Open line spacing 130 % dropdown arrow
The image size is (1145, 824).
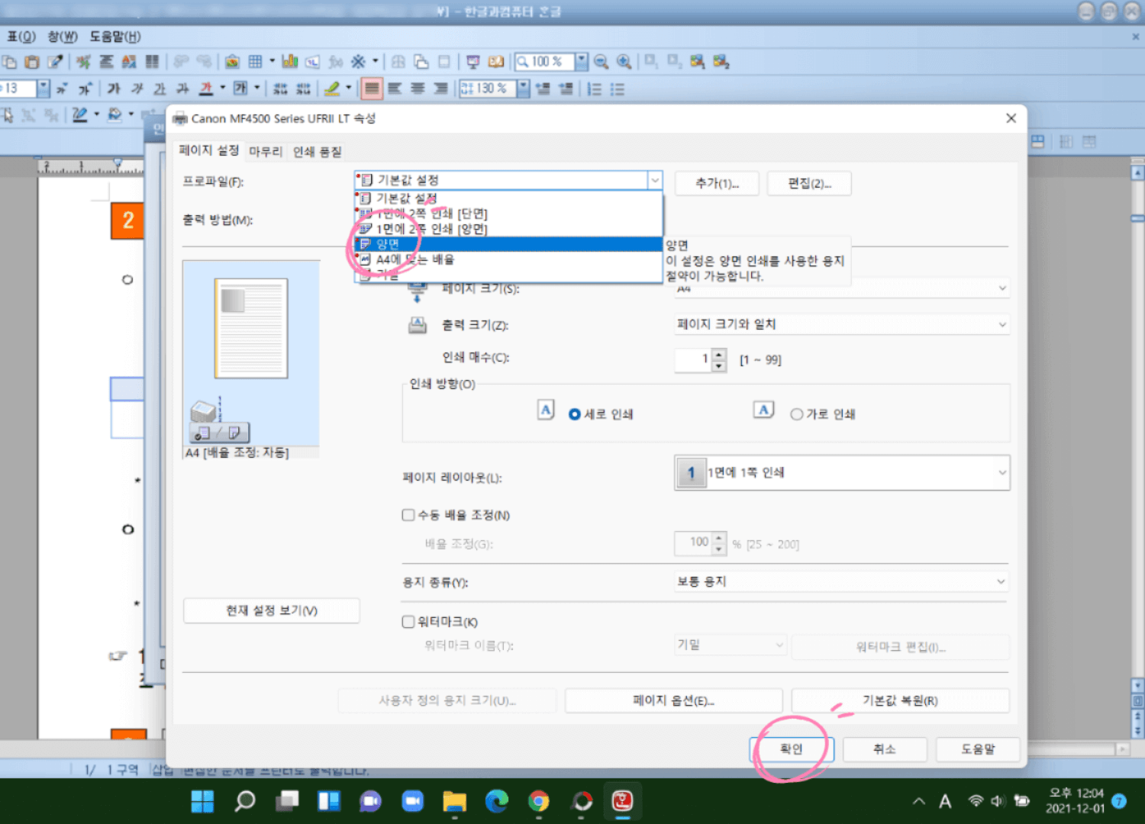coord(524,89)
